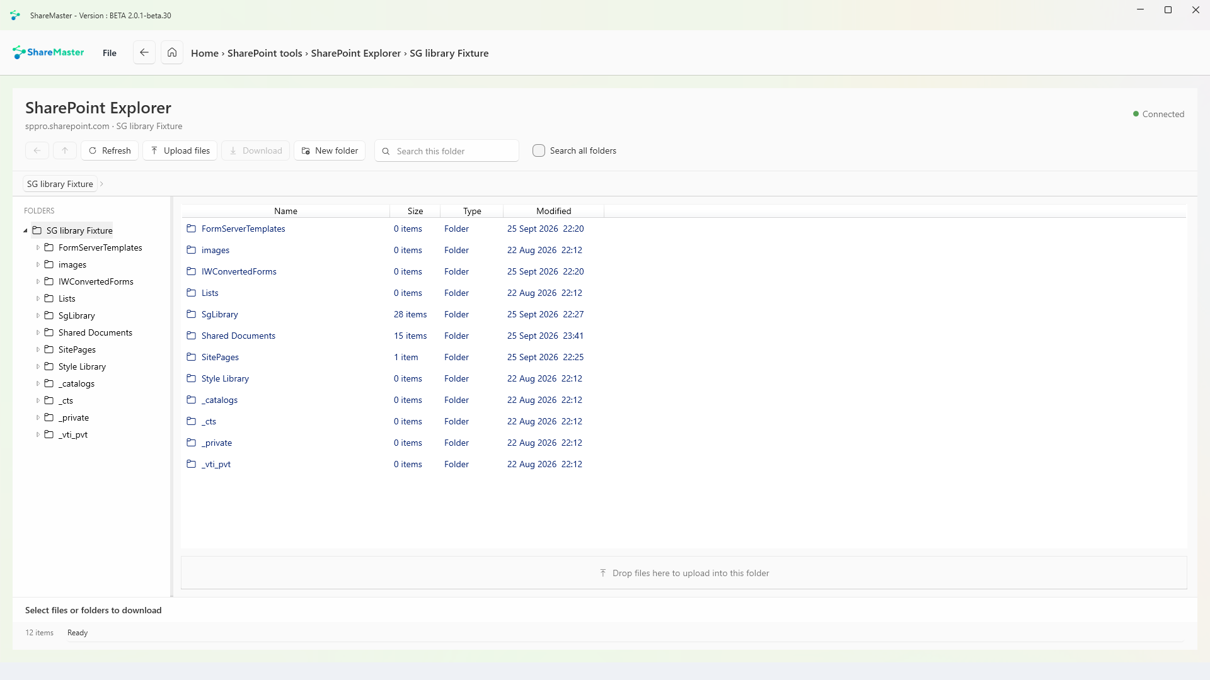The image size is (1210, 680).
Task: Enable Search all folders checkbox
Action: [539, 150]
